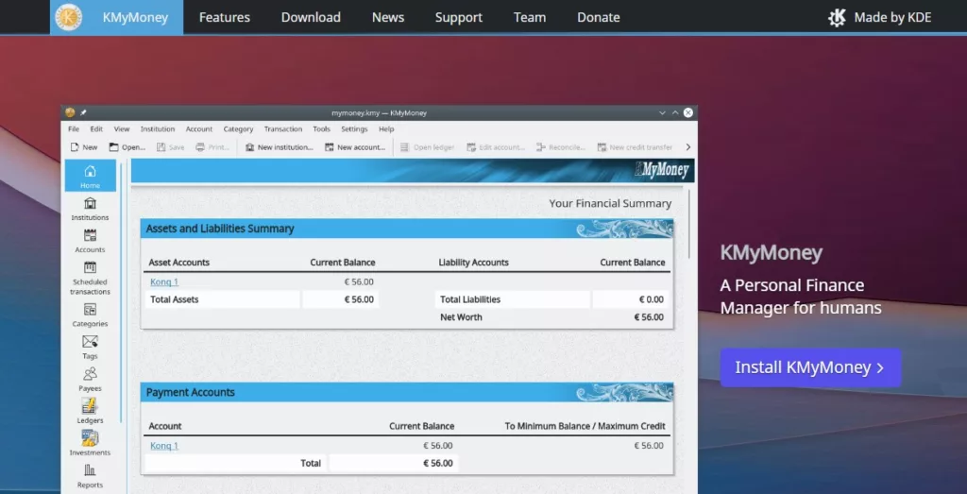Open the View menu in KMyMoney
This screenshot has width=967, height=494.
pos(122,128)
